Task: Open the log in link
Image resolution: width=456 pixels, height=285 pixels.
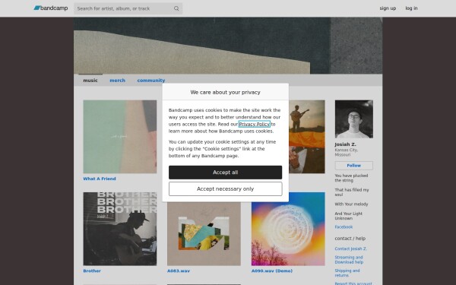Action: pos(411,8)
